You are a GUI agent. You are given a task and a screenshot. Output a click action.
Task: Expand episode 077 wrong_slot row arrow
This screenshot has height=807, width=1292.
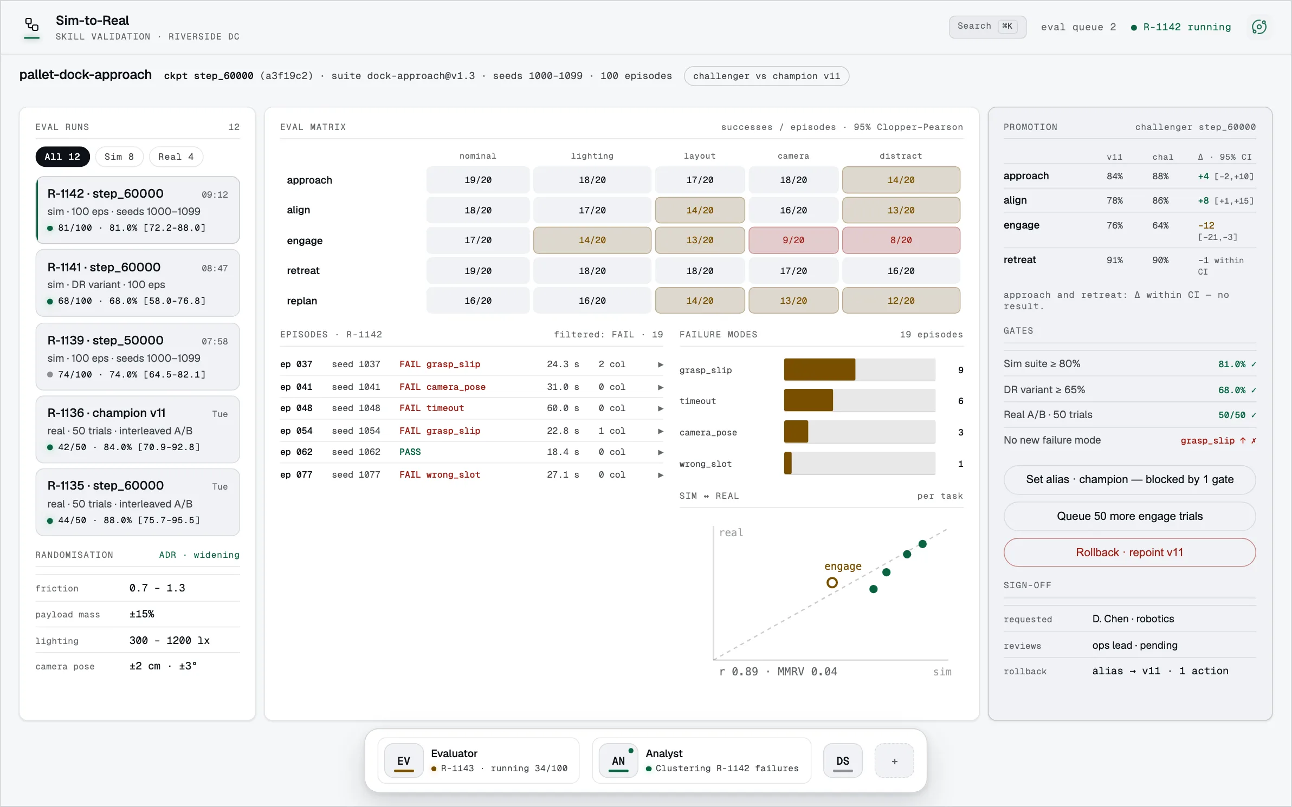click(x=660, y=475)
